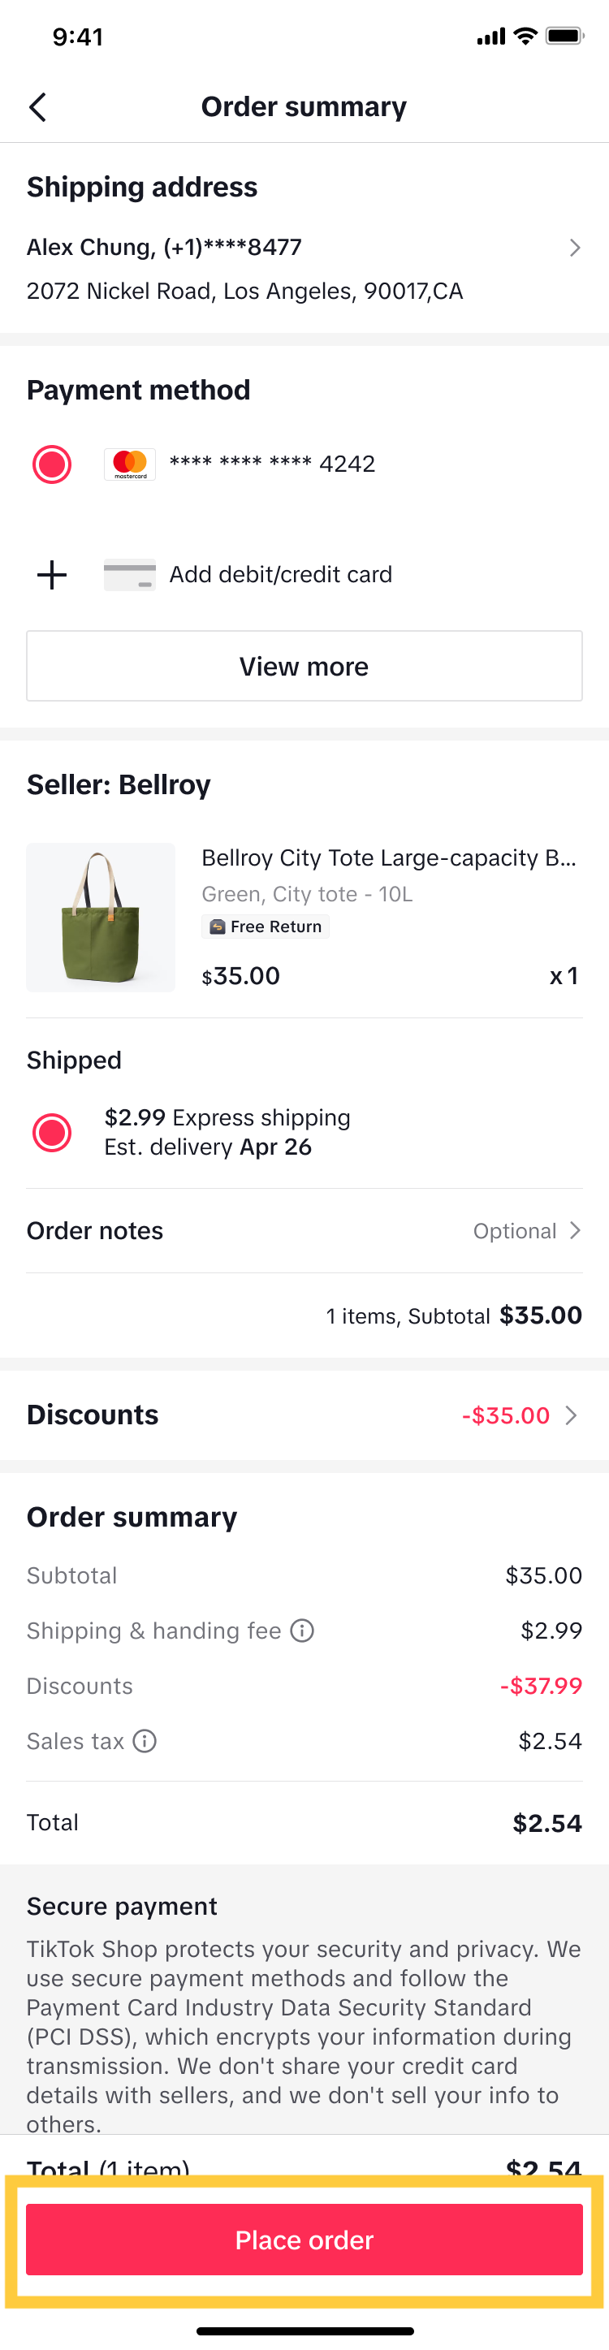Tap info icon next to Shipping fee
Image resolution: width=609 pixels, height=2350 pixels.
coord(302,1631)
